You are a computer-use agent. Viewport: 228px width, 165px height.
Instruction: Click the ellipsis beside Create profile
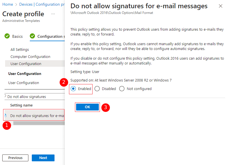coord(53,14)
